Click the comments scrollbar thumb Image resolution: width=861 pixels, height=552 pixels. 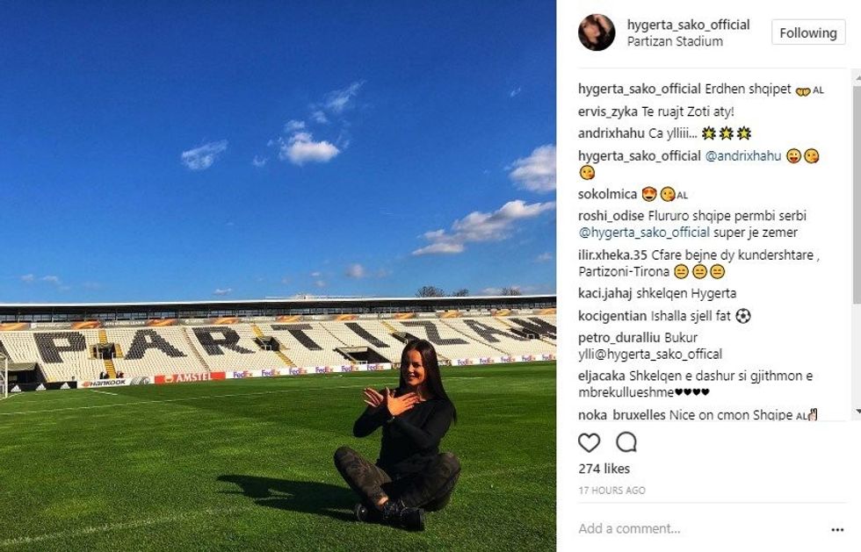(x=857, y=192)
